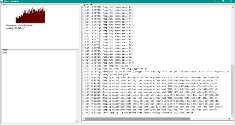Click the bat warning line with UUID 629709bb
235x125 pixels.
[150, 92]
